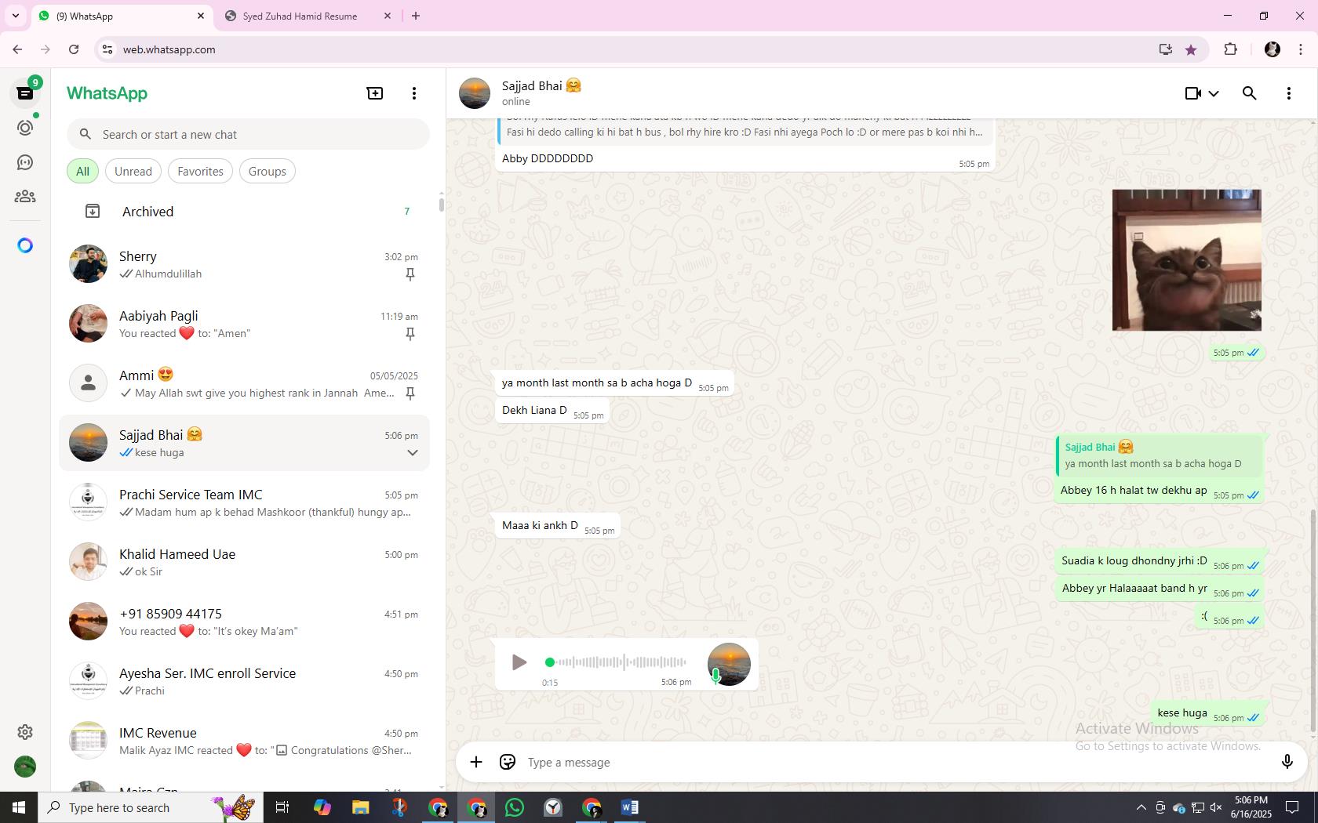
Task: Open your profile avatar in sidebar
Action: (x=25, y=767)
